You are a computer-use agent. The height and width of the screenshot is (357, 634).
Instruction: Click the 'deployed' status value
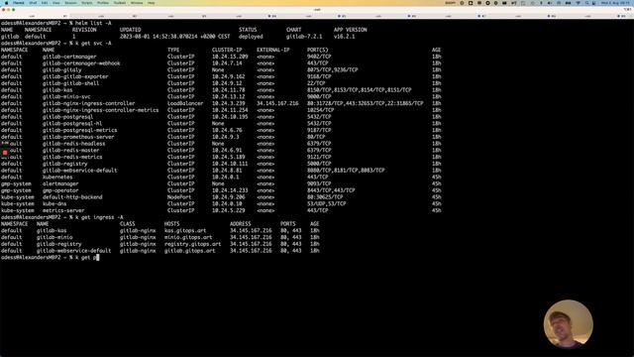click(251, 37)
